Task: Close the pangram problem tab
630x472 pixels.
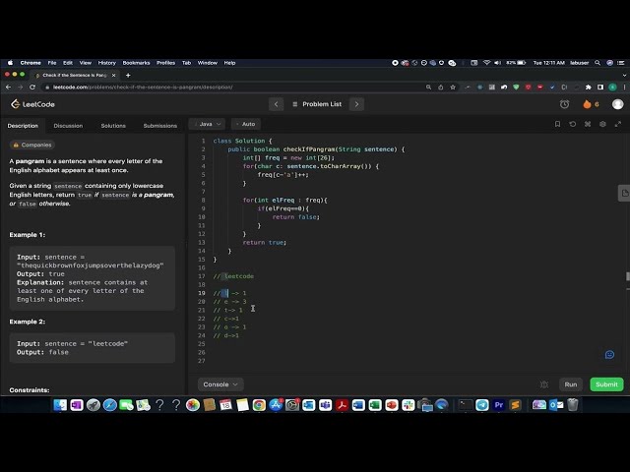Action: coord(114,75)
